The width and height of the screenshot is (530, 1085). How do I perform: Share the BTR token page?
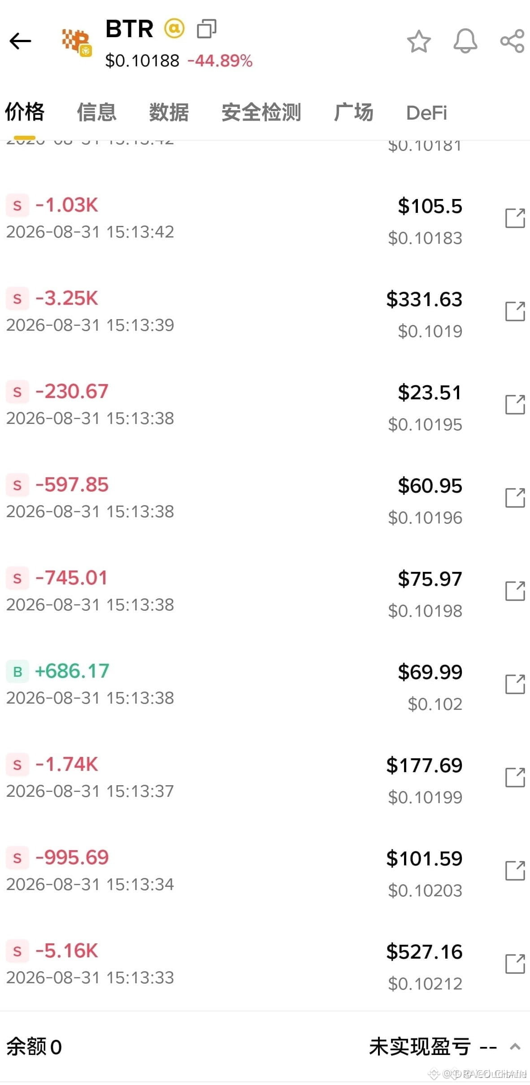tap(512, 41)
